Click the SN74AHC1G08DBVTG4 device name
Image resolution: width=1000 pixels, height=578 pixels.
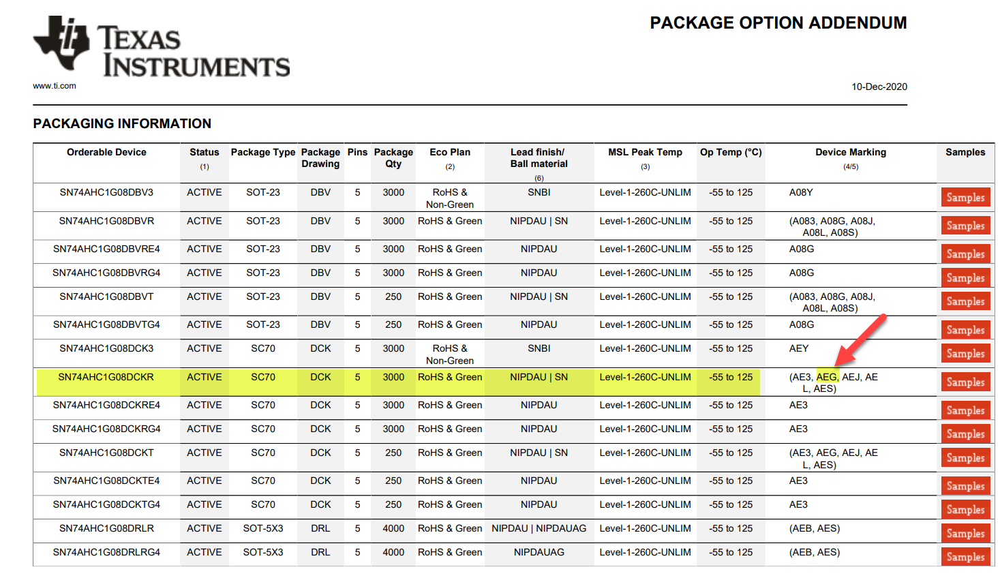point(106,324)
